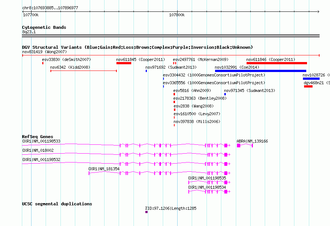Open the OXR1|NM_001198532 transcript label
Viewport: 330px width, 226px height.
[41, 160]
